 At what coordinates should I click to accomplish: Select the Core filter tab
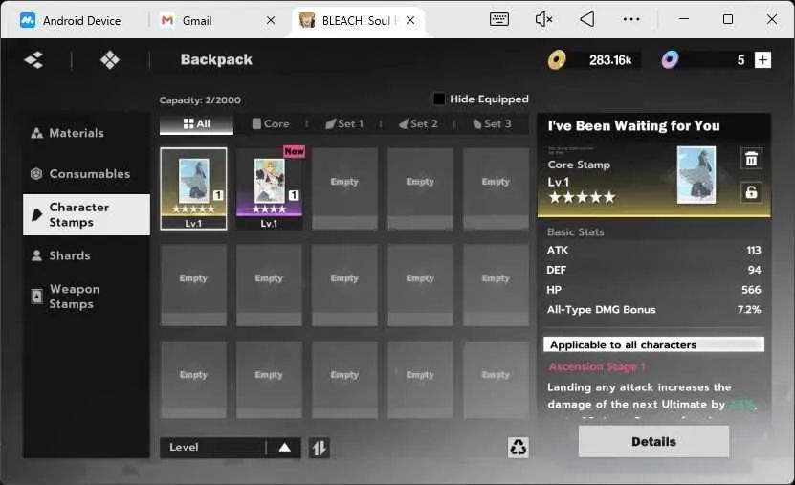pos(271,123)
